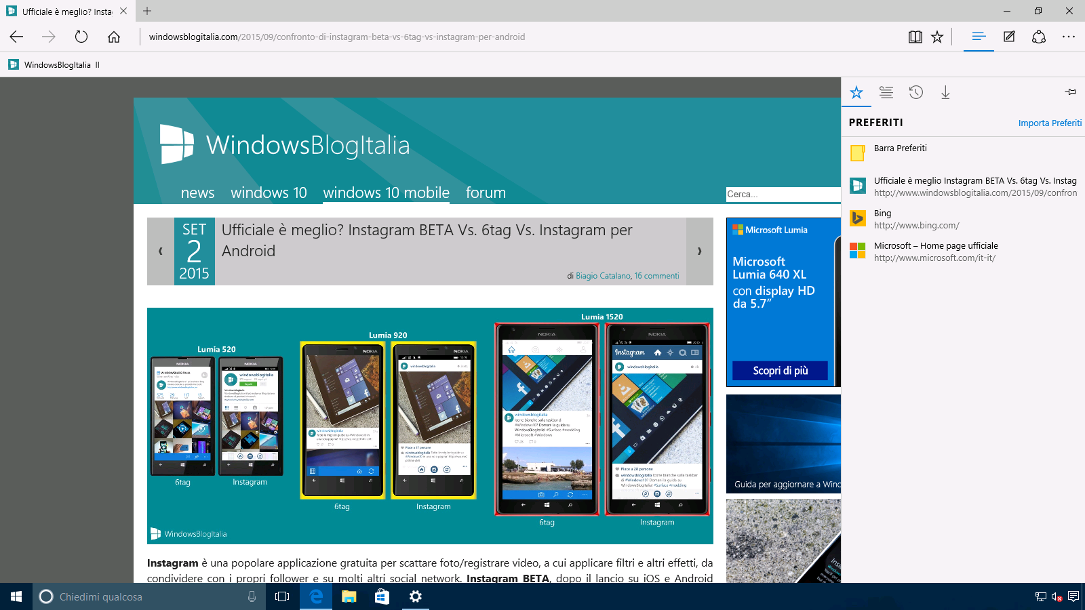Switch to Reading list tab in Hub
This screenshot has width=1085, height=610.
click(886, 92)
